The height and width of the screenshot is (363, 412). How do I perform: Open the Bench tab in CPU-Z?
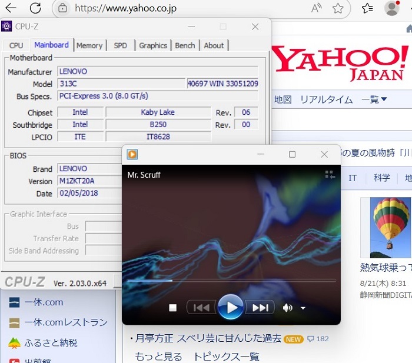pyautogui.click(x=185, y=45)
